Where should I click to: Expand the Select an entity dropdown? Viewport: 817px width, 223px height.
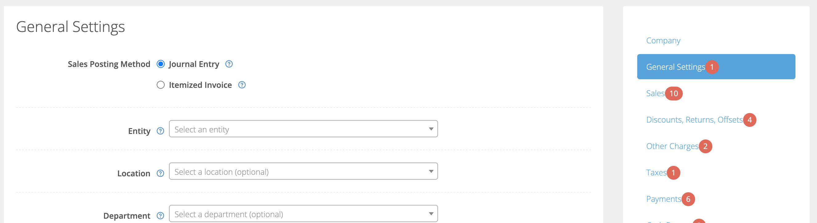304,129
